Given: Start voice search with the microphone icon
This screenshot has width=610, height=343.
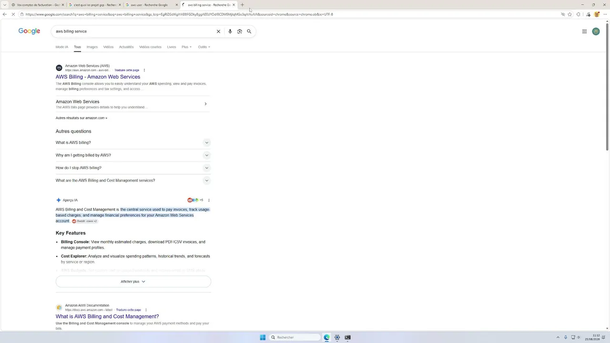Looking at the screenshot, I should pyautogui.click(x=230, y=31).
